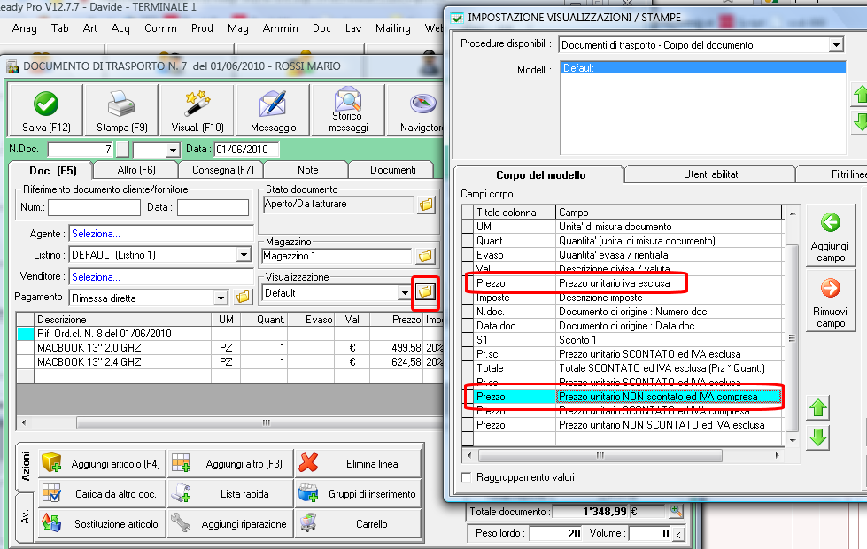Toggle row checkbox for Data doc. field

pyautogui.click(x=468, y=326)
